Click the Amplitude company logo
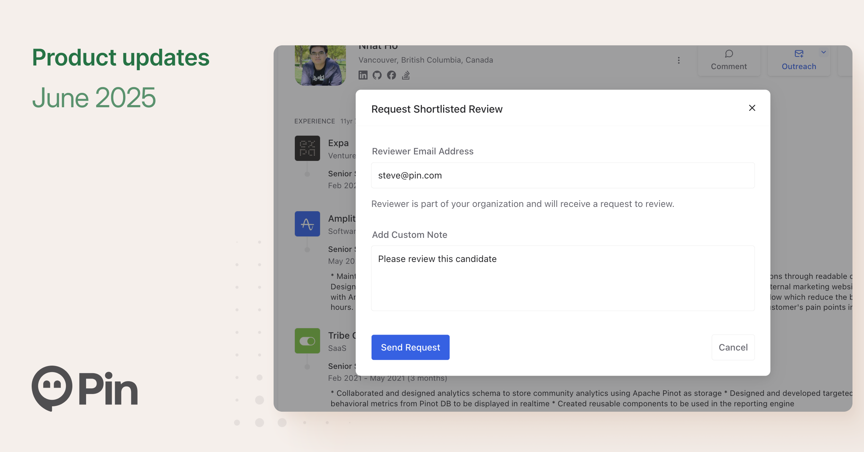 pos(307,223)
